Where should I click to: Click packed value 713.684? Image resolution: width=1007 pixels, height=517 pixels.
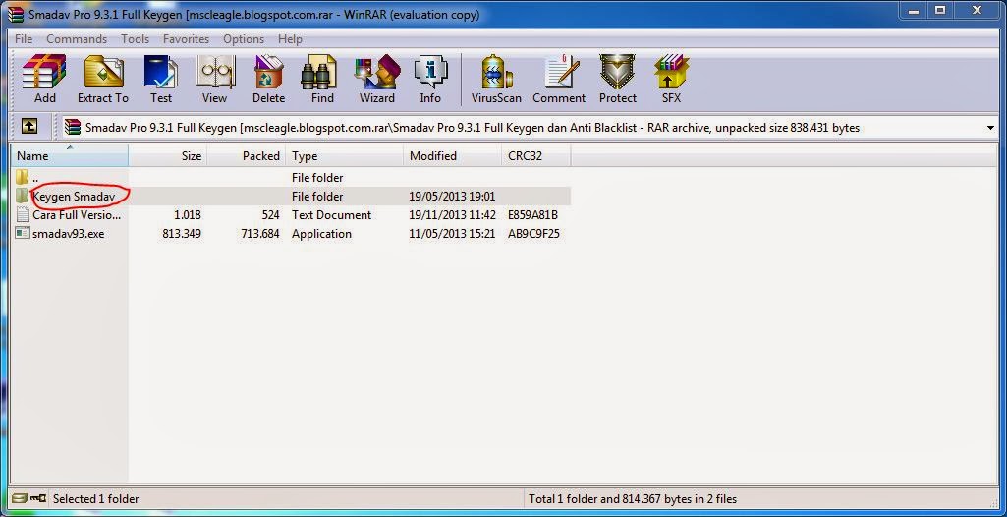click(x=260, y=234)
